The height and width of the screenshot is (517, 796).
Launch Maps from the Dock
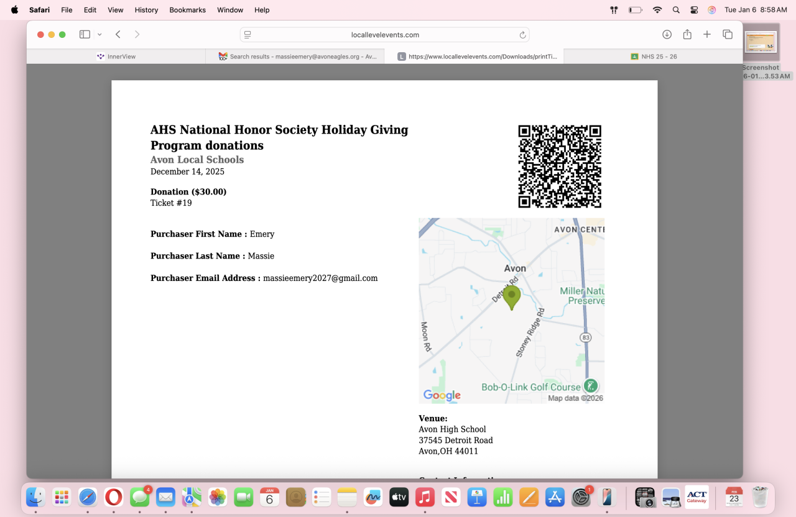pos(192,497)
